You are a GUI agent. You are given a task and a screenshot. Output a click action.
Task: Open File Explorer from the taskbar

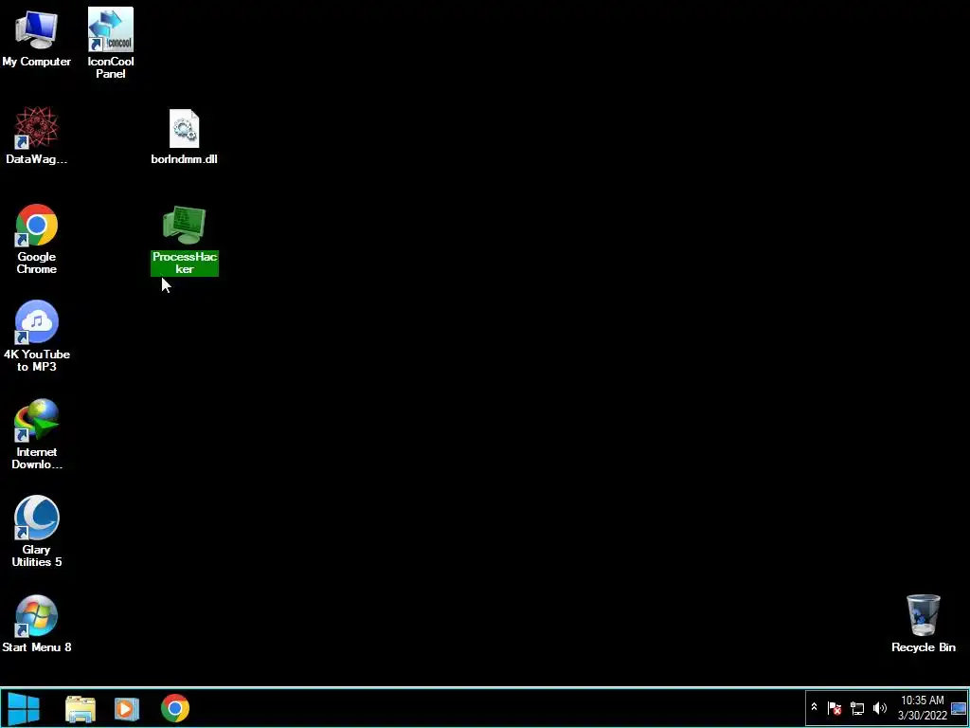click(x=81, y=709)
